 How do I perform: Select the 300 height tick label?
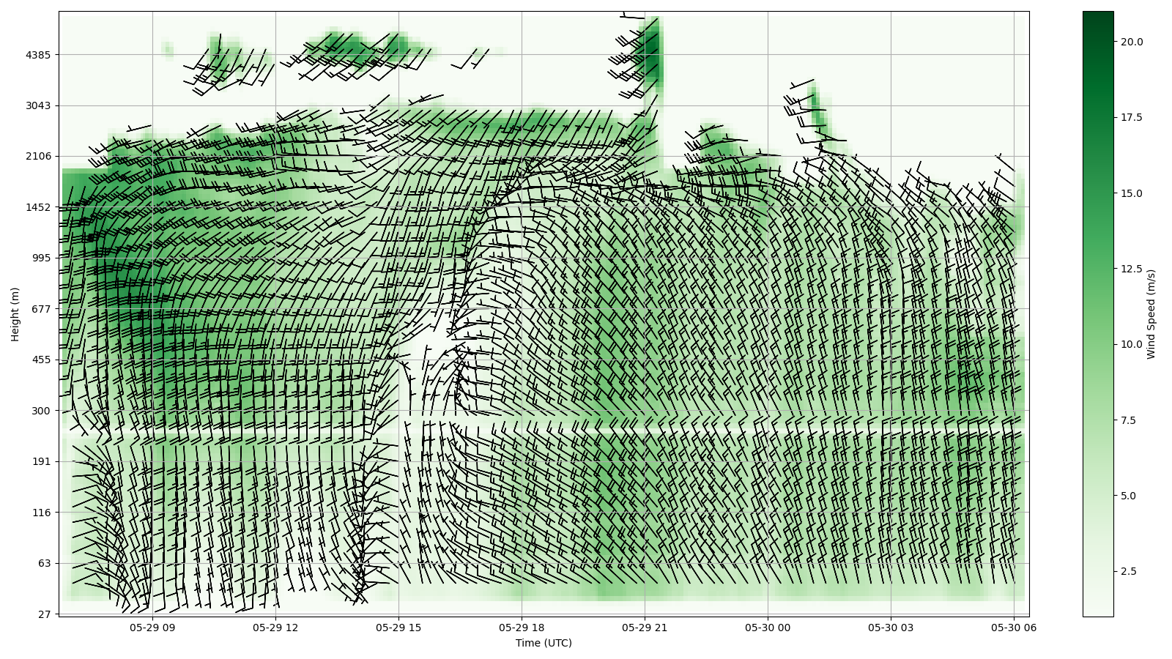[42, 411]
